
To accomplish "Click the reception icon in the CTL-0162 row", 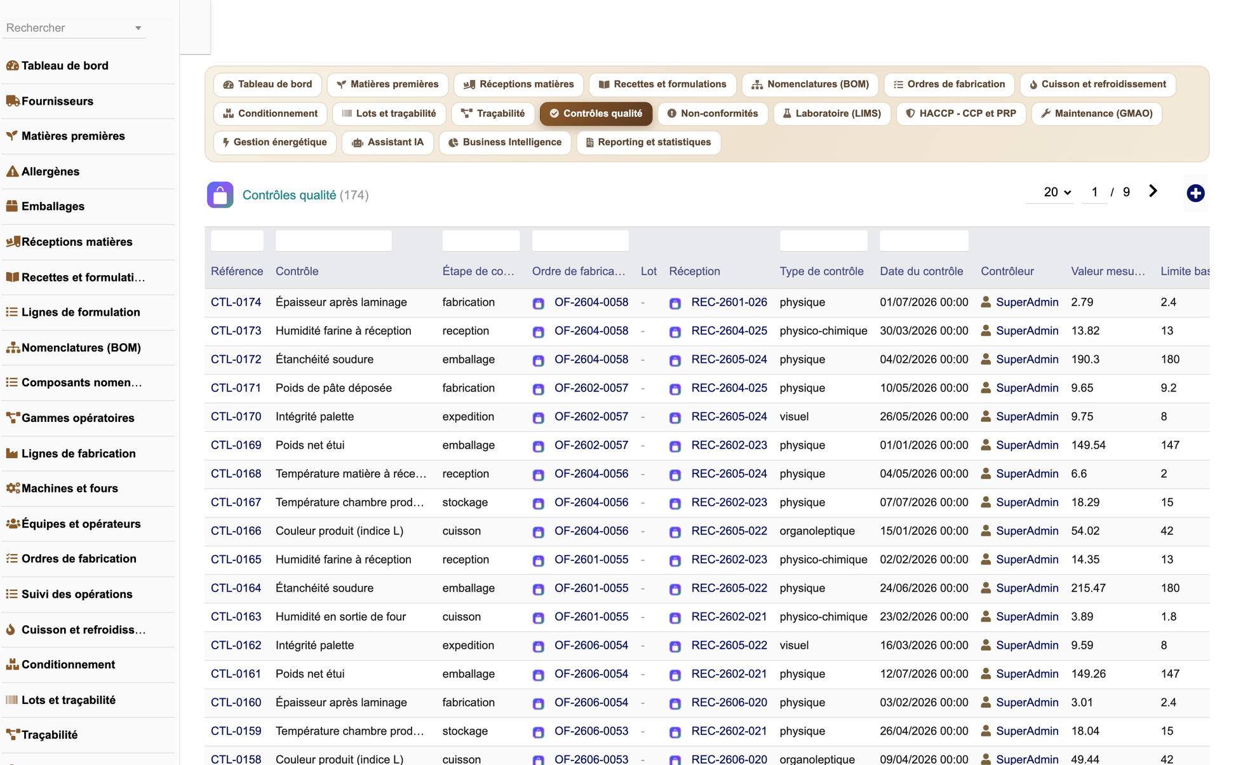I will (x=675, y=646).
